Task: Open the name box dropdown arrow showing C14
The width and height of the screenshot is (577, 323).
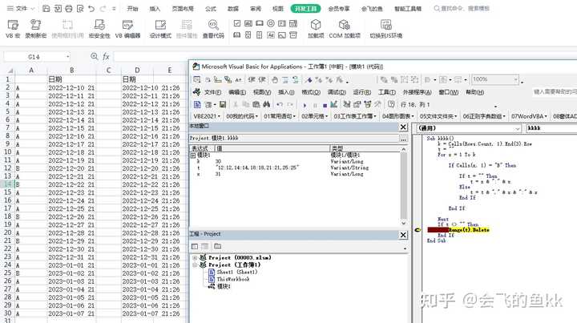Action: [x=67, y=57]
